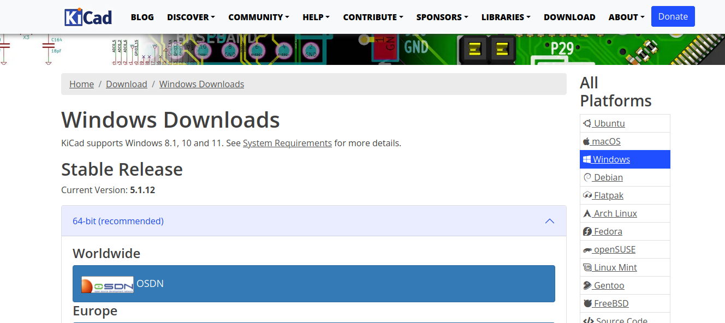Click the Europe heading

(95, 310)
